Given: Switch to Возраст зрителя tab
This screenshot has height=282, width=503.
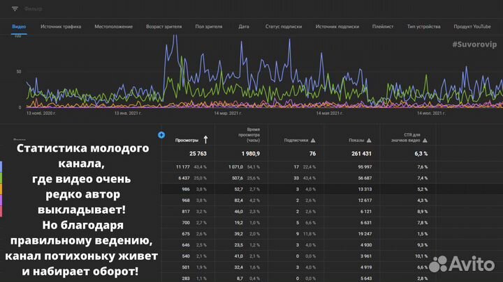Looking at the screenshot, I should [x=164, y=26].
